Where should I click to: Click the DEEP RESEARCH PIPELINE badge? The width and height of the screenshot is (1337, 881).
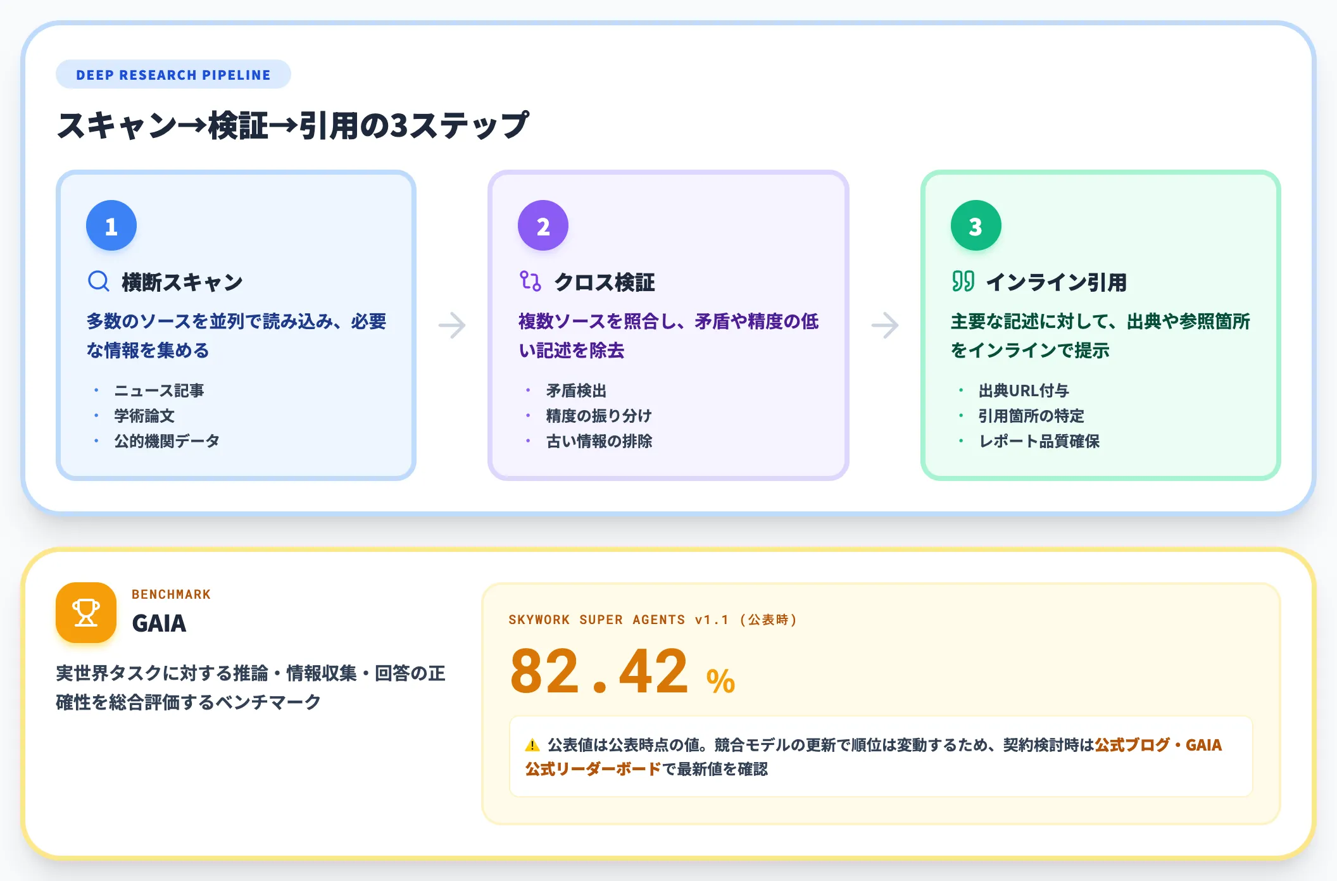click(x=173, y=75)
